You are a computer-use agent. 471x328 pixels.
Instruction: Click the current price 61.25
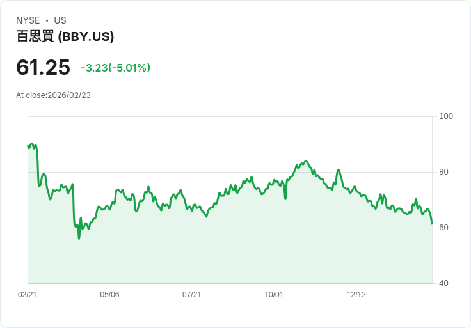43,68
